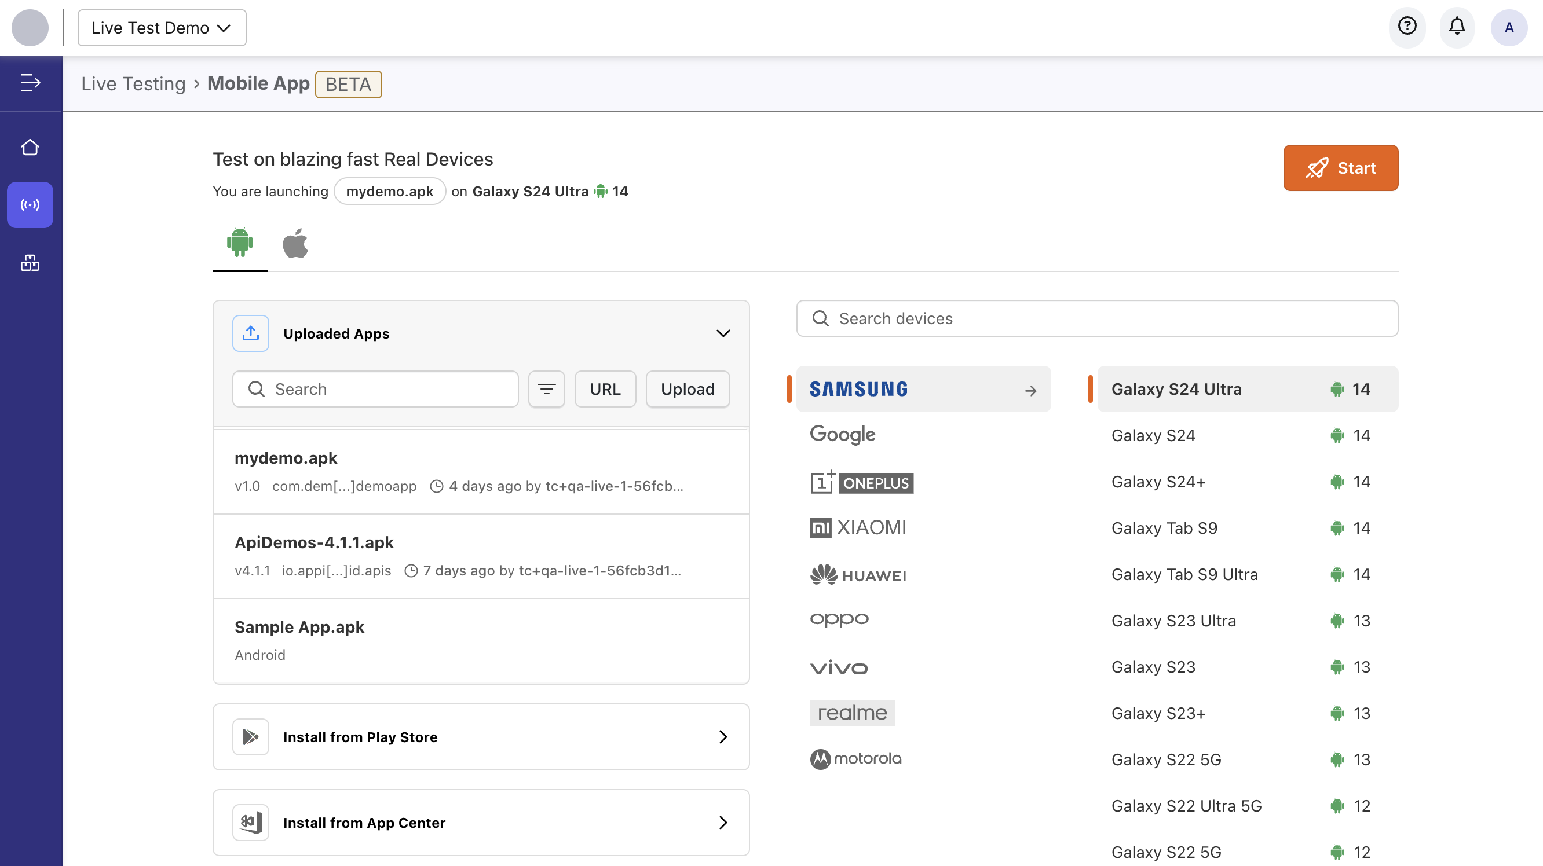Screen dimensions: 1543x866
Task: Open the app list filter icon
Action: pyautogui.click(x=546, y=389)
